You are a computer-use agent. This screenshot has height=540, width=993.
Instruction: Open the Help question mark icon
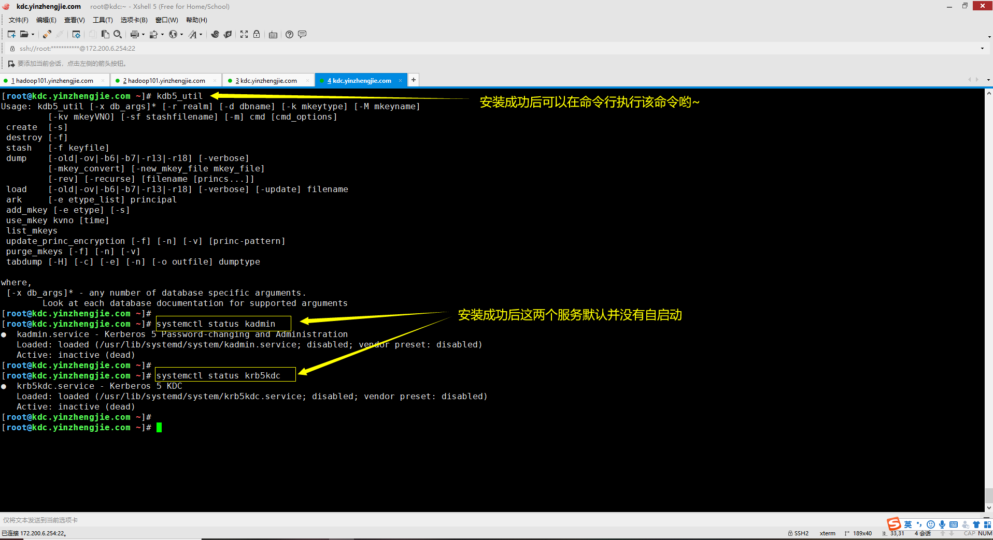pyautogui.click(x=290, y=34)
